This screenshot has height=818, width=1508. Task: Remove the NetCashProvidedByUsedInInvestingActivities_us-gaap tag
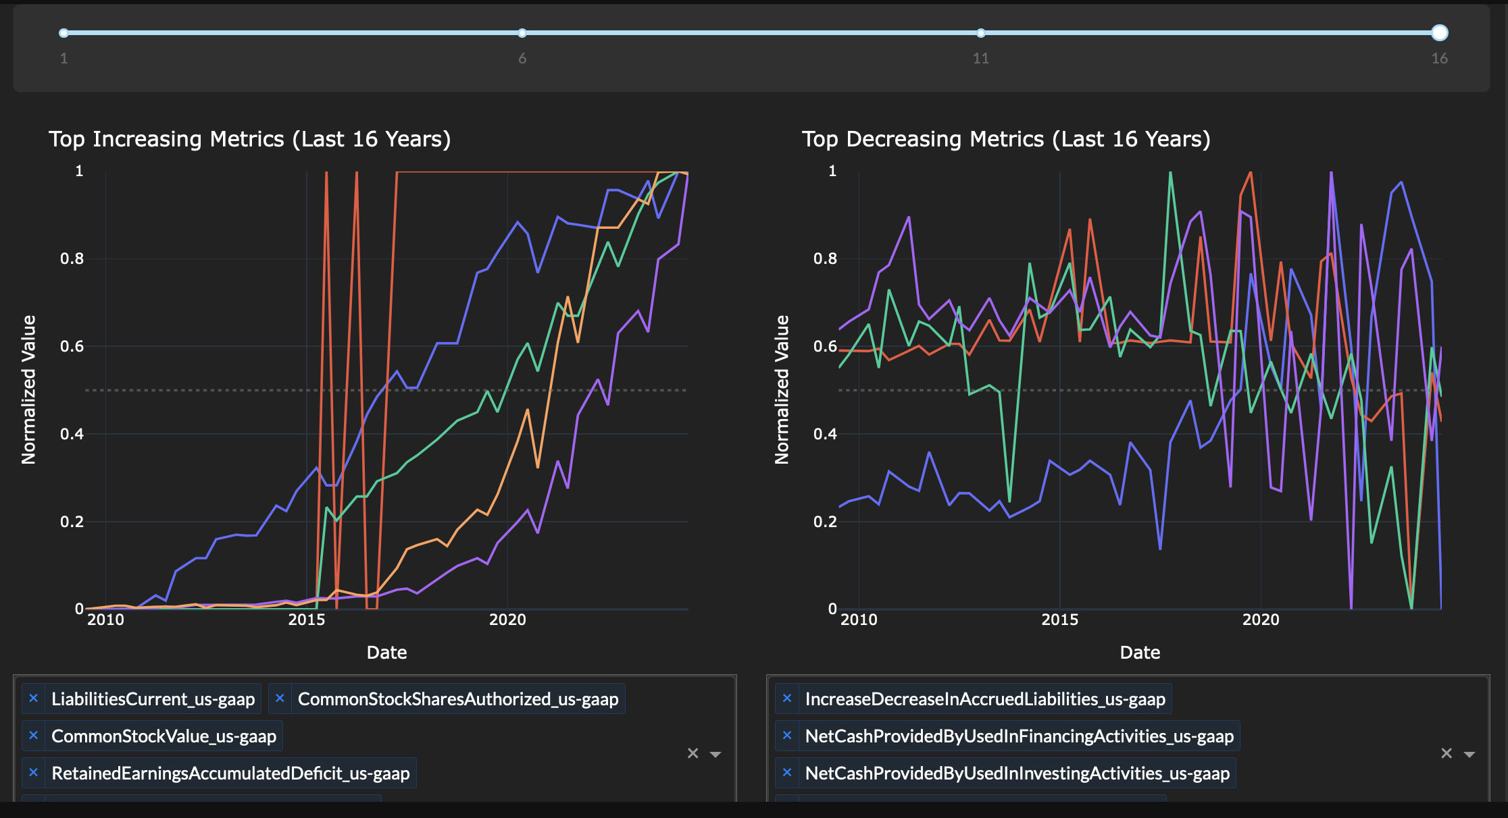point(787,773)
